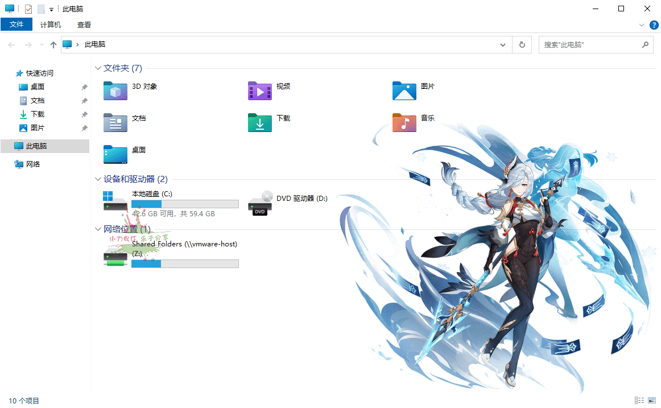
Task: Open the address bar history dropdown
Action: (502, 44)
